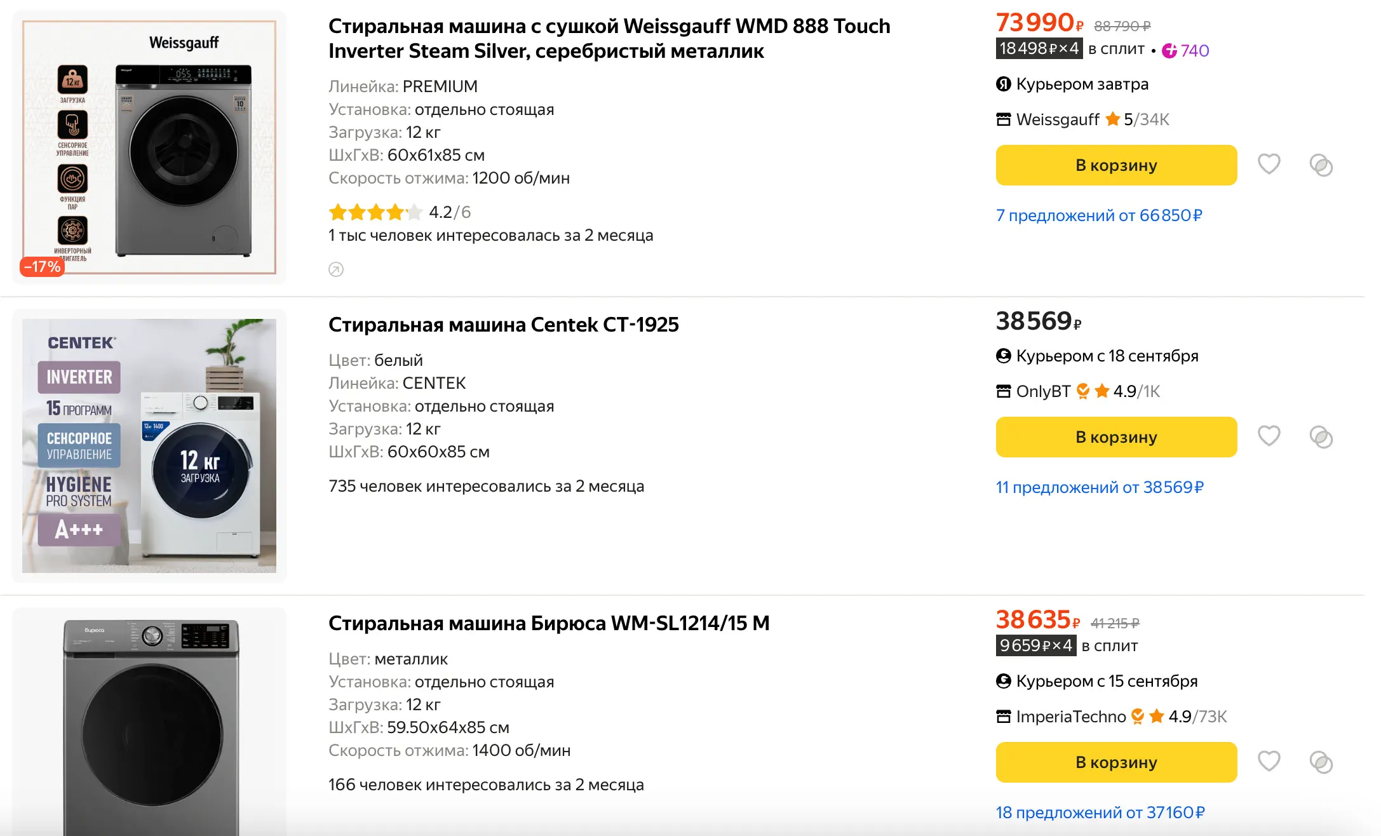This screenshot has height=836, width=1381.
Task: Compare the Centek CT-1925 washer
Action: point(1321,437)
